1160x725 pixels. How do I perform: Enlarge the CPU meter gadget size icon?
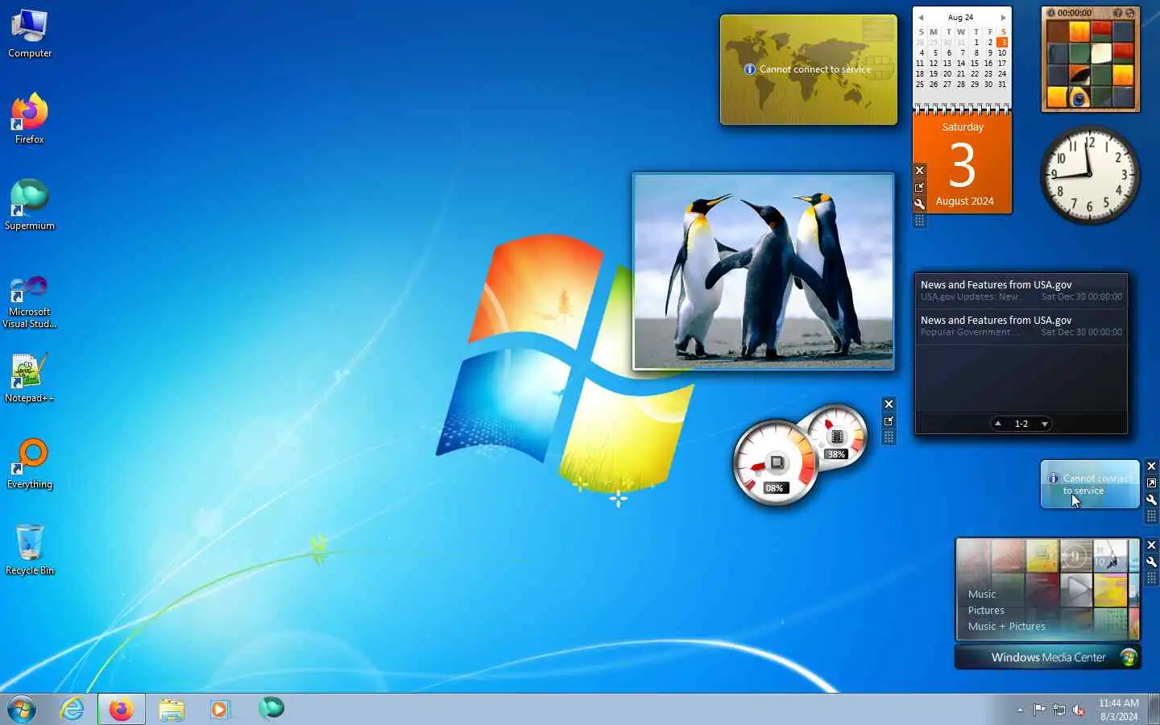pos(889,420)
